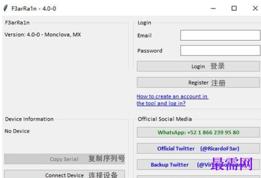This screenshot has width=261, height=178.
Task: Click the F3arRa1n feather title bar icon
Action: click(5, 8)
